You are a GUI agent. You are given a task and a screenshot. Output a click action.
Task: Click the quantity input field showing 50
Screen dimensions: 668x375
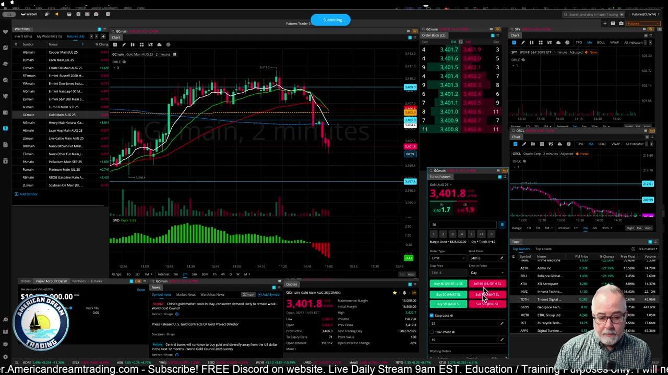[x=463, y=224]
